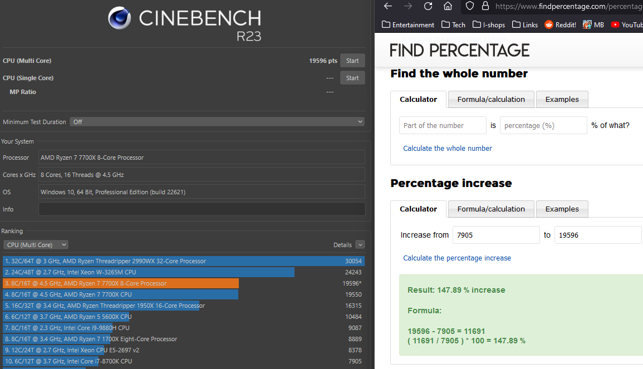Expand the ranking Details dropdown arrow
The image size is (643, 369).
point(360,245)
